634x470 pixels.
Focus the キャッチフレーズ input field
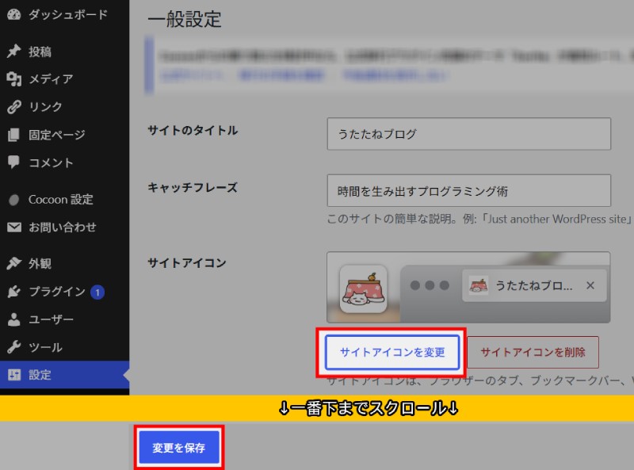tap(468, 190)
